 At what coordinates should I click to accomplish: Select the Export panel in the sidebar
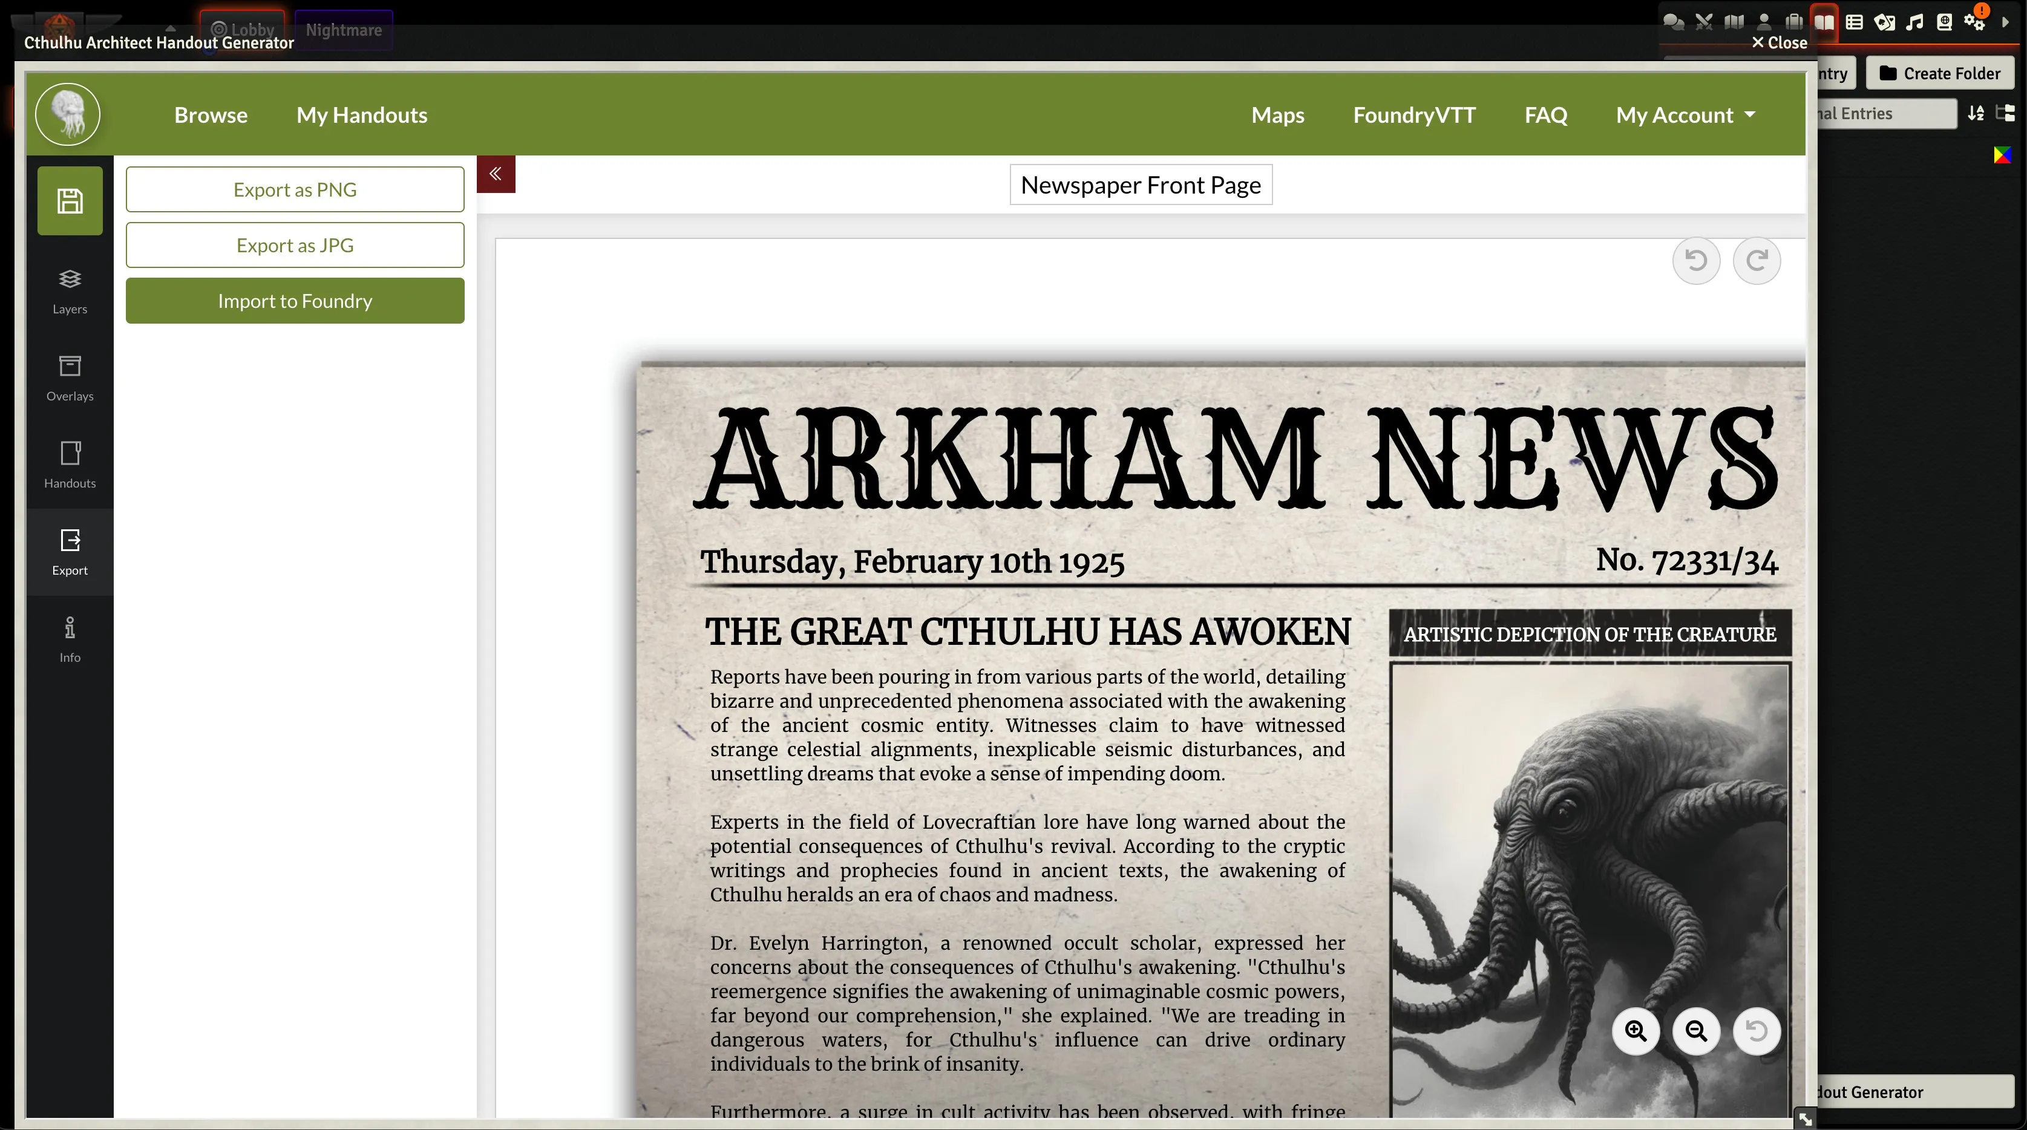coord(70,552)
